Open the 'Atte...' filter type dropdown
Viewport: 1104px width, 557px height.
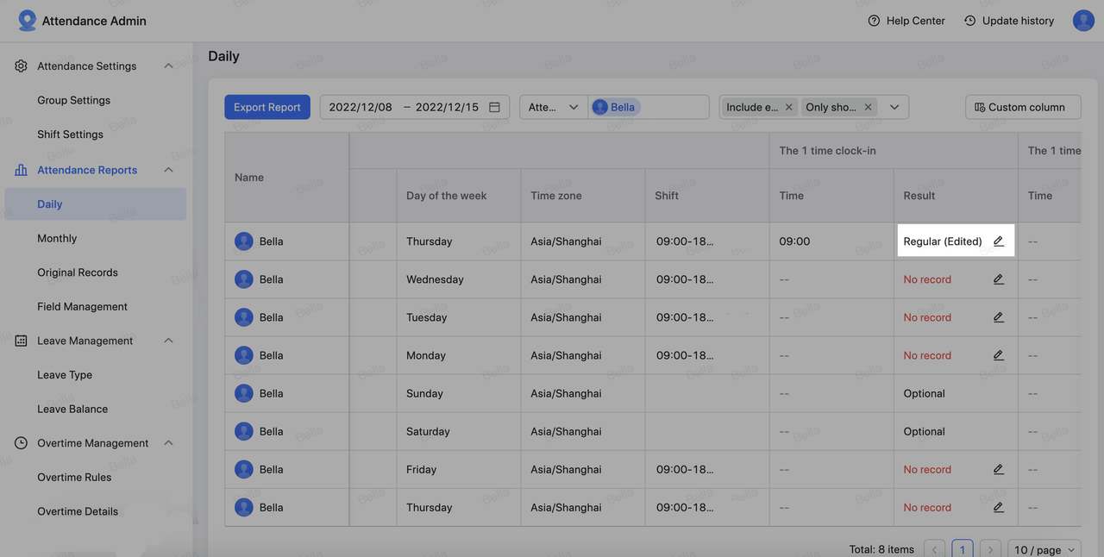click(554, 107)
